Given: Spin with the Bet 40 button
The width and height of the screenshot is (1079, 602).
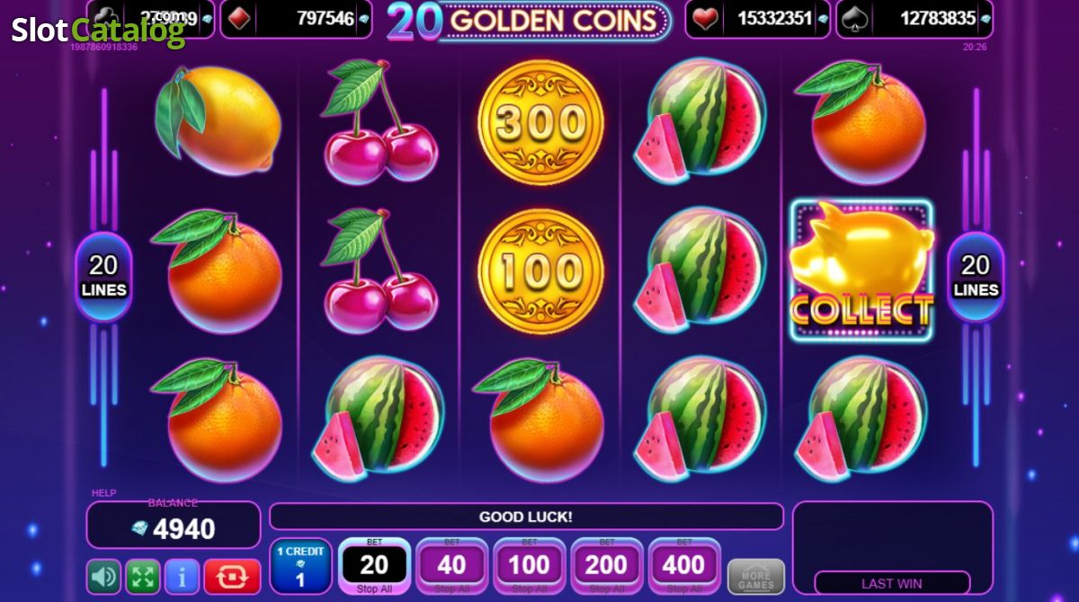Looking at the screenshot, I should (451, 566).
